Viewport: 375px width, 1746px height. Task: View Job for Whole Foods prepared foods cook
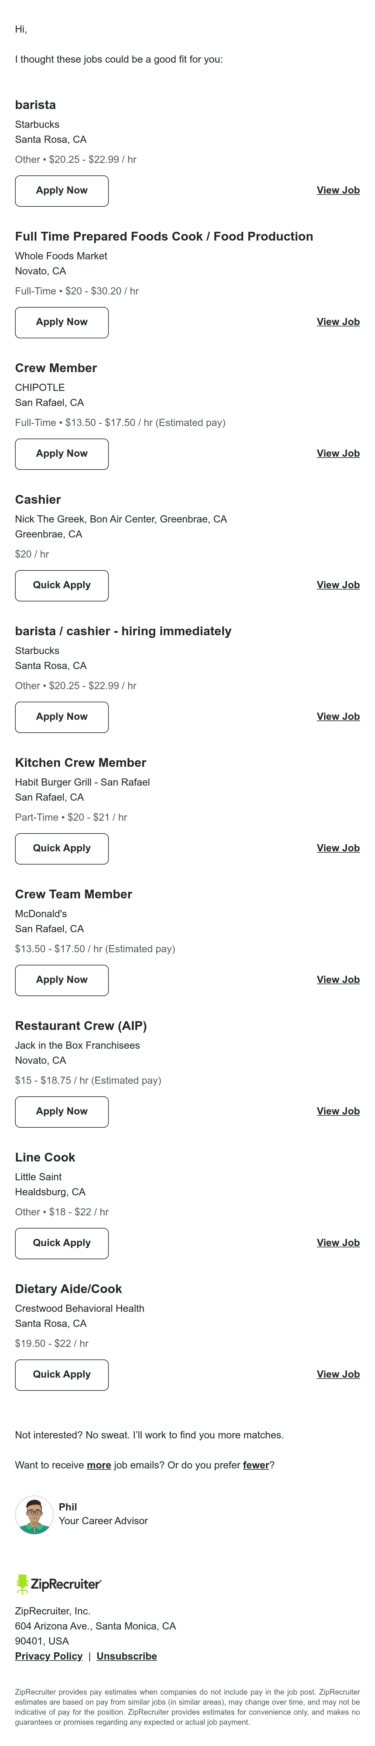click(338, 322)
